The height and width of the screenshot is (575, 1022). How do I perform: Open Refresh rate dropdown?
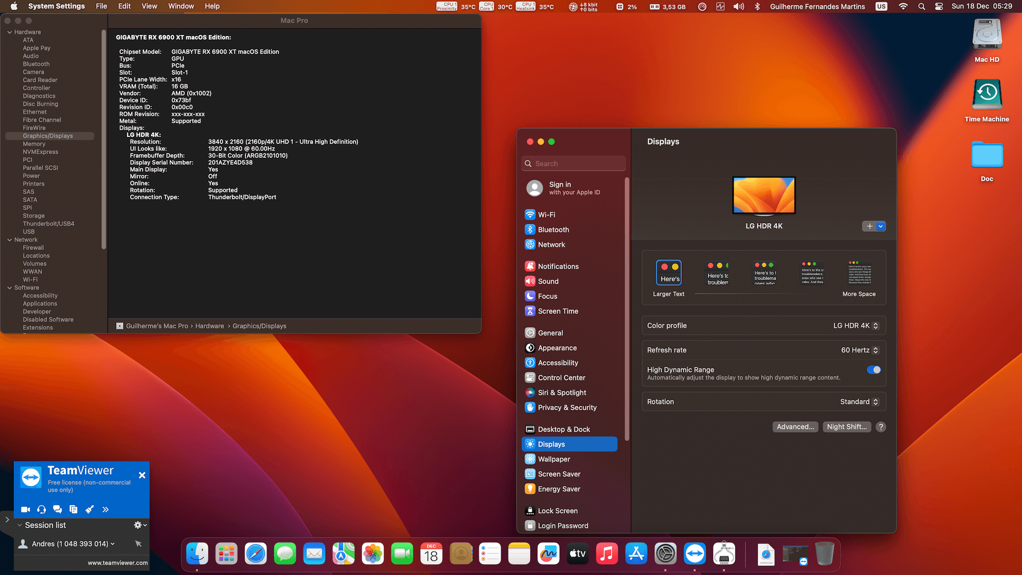click(860, 350)
